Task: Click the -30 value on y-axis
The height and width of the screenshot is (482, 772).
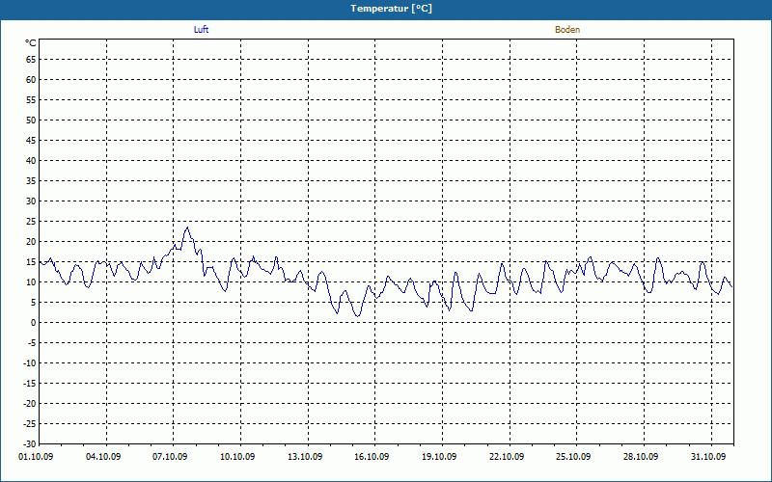Action: click(30, 443)
